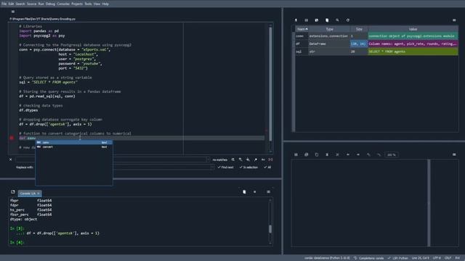The height and width of the screenshot is (261, 465).
Task: Open the Projects menu
Action: (x=77, y=4)
